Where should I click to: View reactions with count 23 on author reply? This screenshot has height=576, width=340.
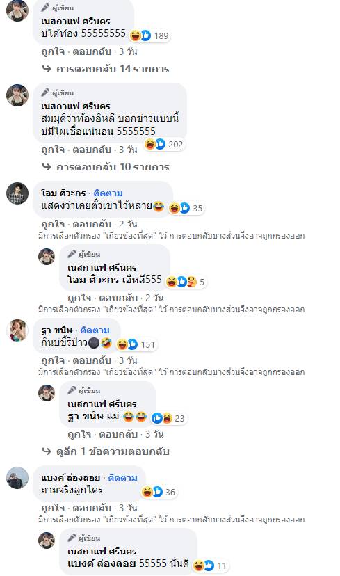click(168, 418)
